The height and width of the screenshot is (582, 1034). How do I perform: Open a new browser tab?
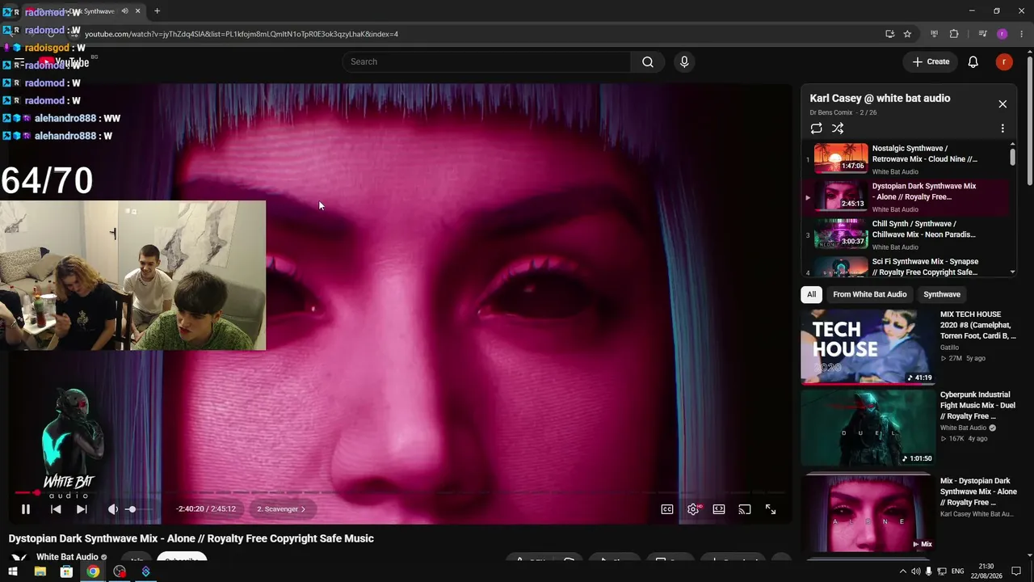coord(157,11)
